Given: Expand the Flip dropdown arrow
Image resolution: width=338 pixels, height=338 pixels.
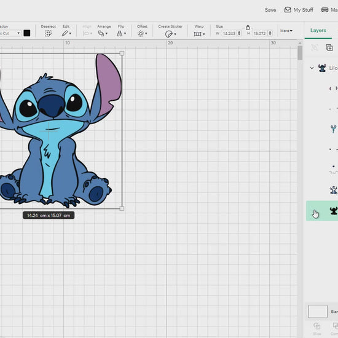Looking at the screenshot, I should (125, 34).
